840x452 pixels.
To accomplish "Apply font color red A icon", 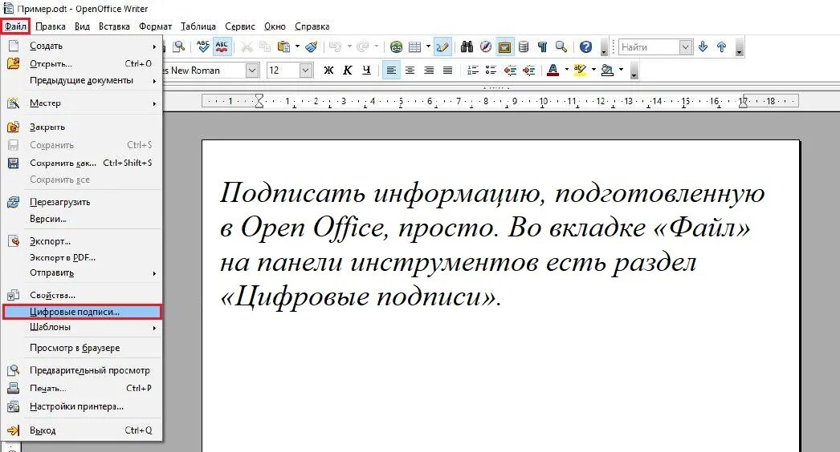I will click(x=553, y=70).
